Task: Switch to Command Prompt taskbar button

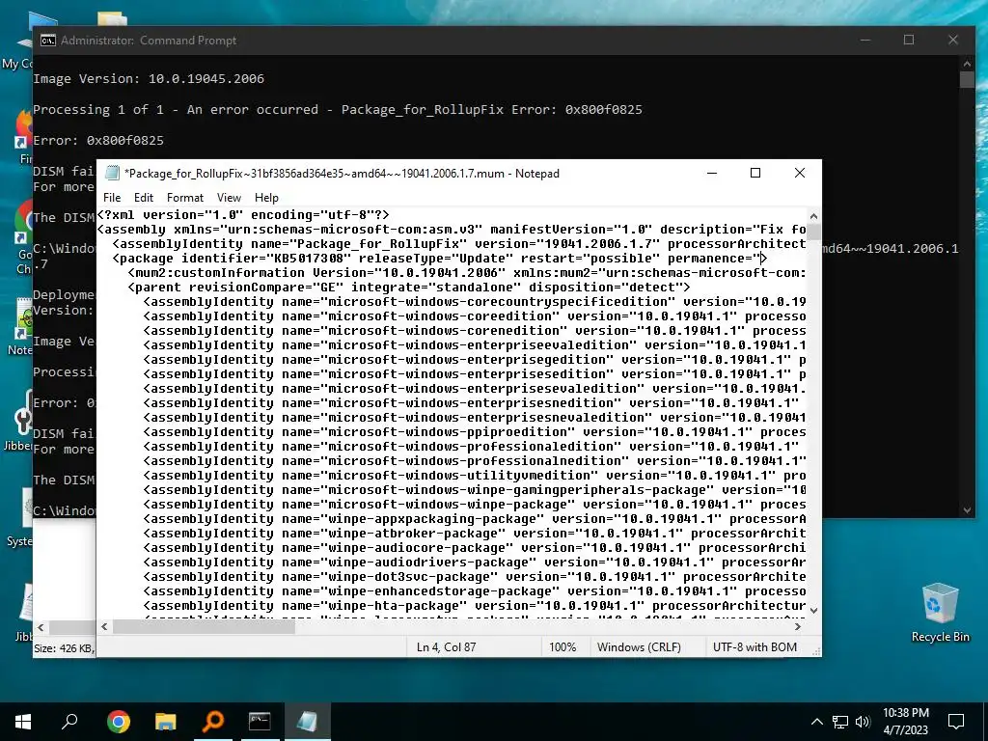Action: pos(260,721)
